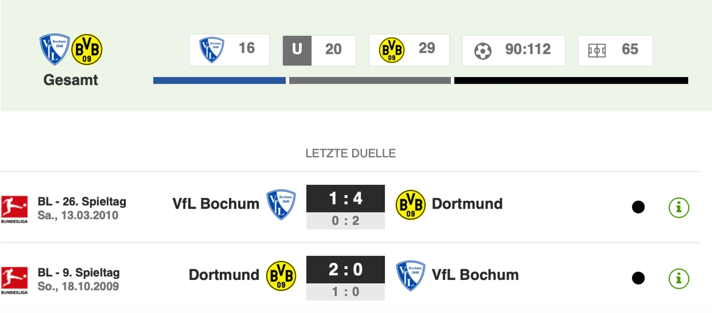Open Dortmund team link in 2:0 match
Viewport: 712px width, 313px height.
(224, 275)
